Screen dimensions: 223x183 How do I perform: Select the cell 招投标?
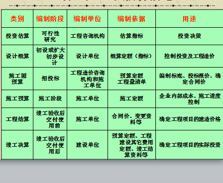click(50, 79)
